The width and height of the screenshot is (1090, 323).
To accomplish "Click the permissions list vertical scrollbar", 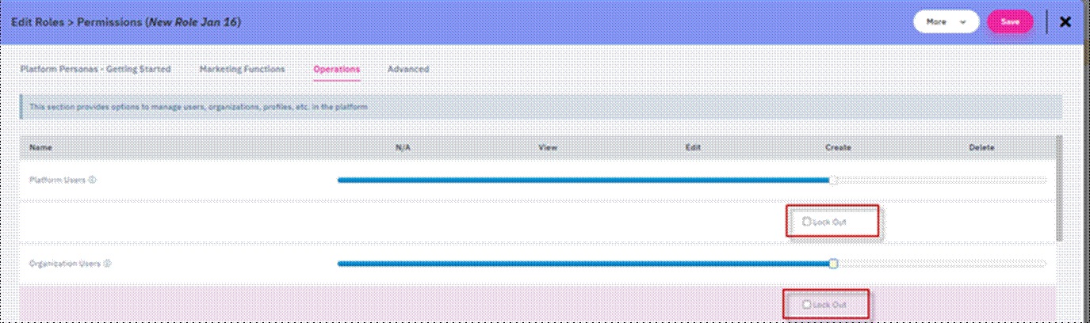I will pos(1060,190).
